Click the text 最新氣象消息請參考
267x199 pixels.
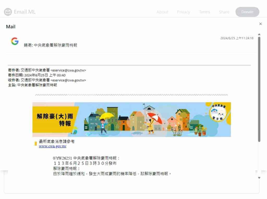coord(57,141)
